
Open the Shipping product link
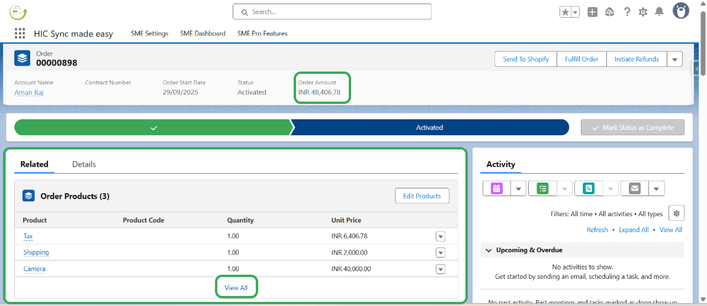[x=36, y=252]
